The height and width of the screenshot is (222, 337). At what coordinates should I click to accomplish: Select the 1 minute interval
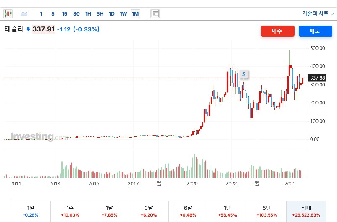(41, 14)
